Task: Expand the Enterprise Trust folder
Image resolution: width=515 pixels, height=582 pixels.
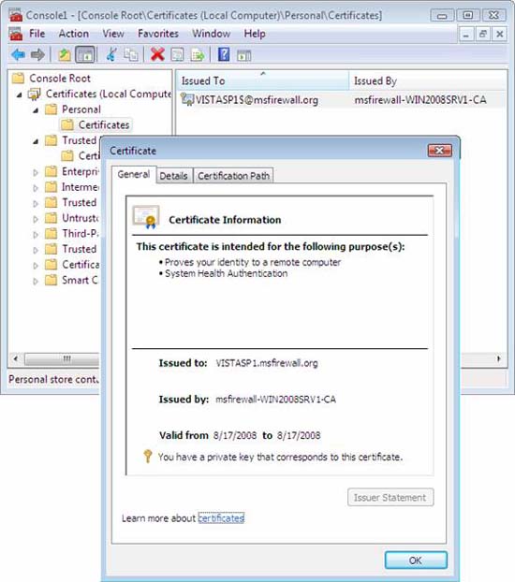Action: [36, 172]
